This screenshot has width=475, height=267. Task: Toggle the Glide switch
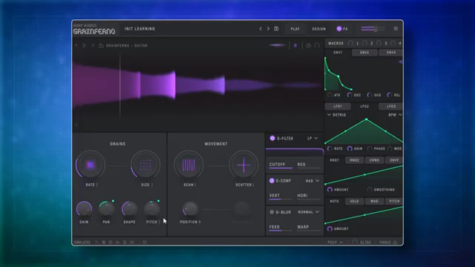[355, 243]
